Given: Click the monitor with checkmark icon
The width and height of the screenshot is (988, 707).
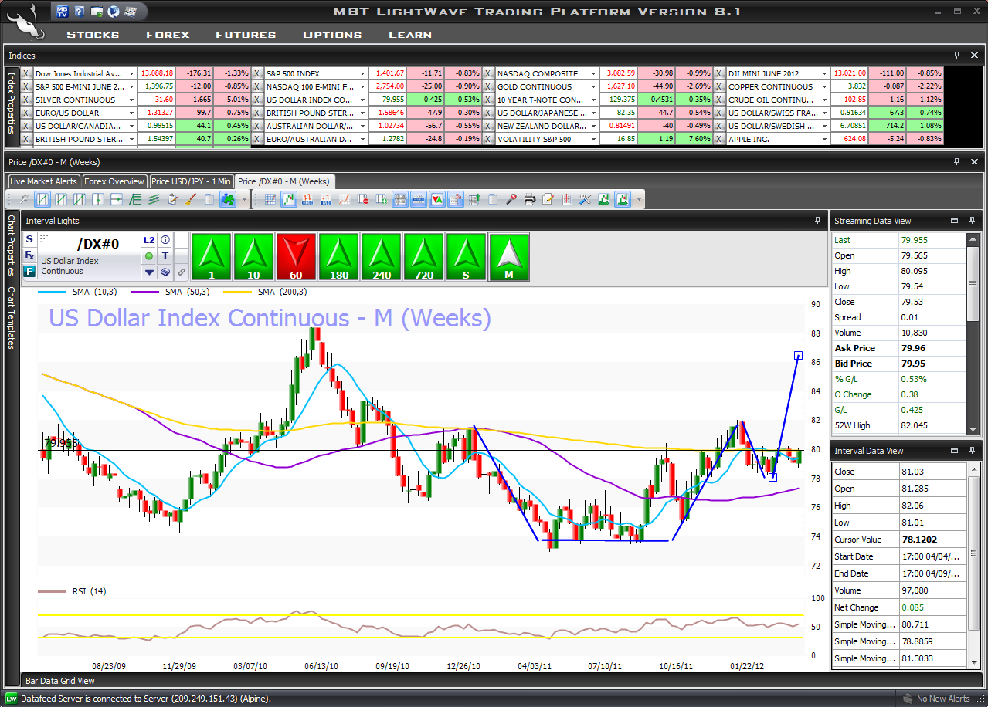Looking at the screenshot, I should [97, 12].
